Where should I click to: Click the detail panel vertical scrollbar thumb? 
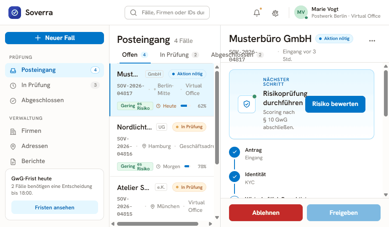[386, 93]
